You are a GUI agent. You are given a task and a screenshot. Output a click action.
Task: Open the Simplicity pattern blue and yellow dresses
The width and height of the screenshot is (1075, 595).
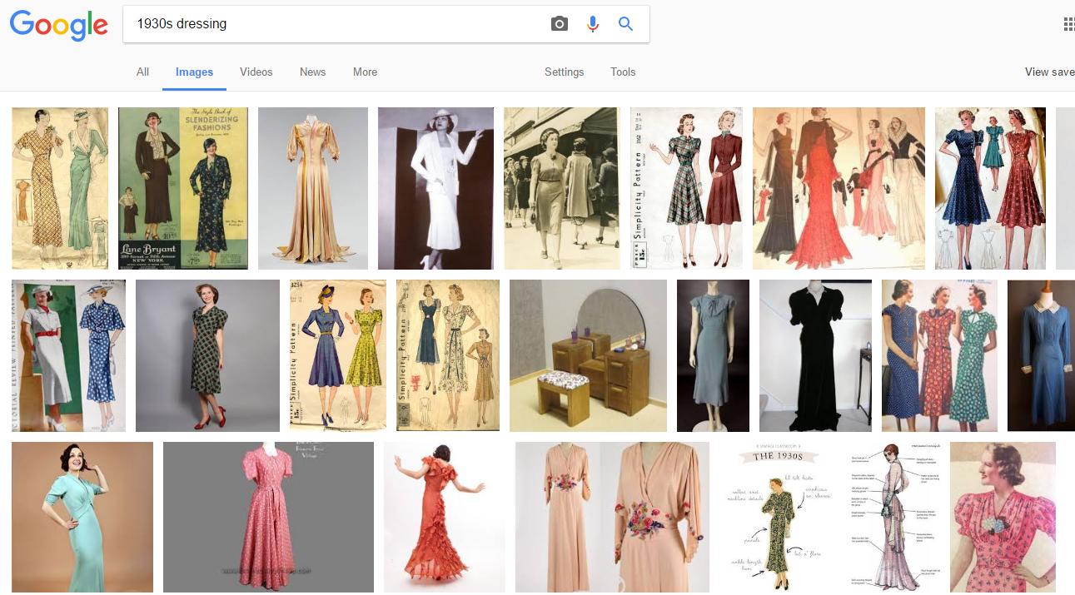click(x=338, y=355)
